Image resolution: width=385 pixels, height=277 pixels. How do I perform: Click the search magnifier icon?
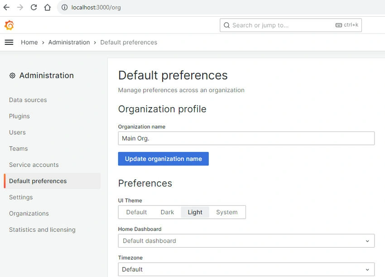point(226,25)
